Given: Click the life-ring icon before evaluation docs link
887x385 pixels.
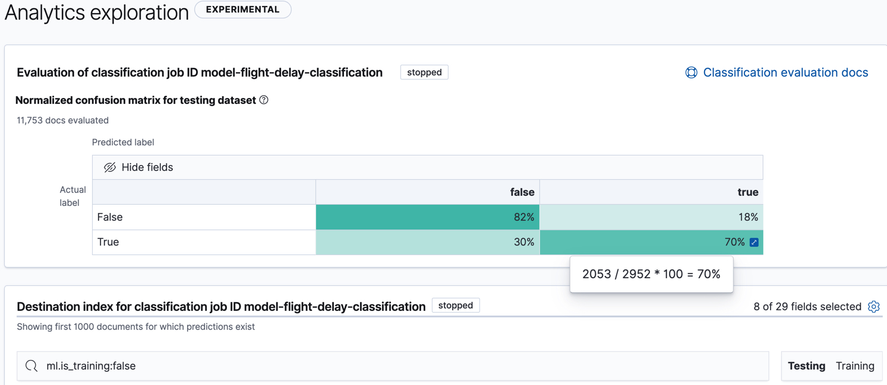Looking at the screenshot, I should click(691, 72).
